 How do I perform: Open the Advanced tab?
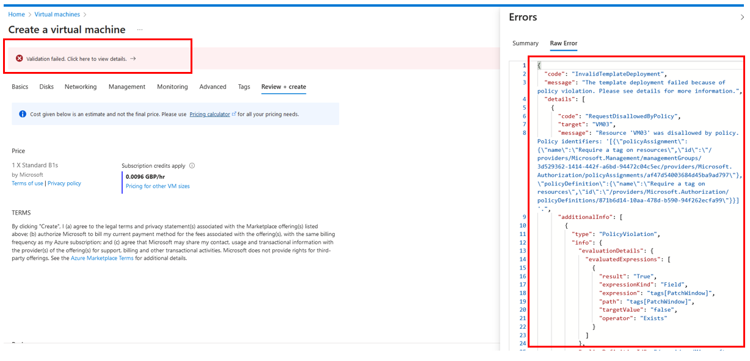click(x=213, y=87)
